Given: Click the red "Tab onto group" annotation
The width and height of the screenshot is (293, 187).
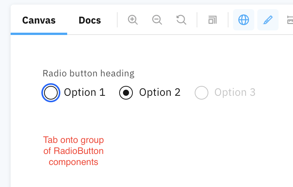Looking at the screenshot, I should 73,140.
